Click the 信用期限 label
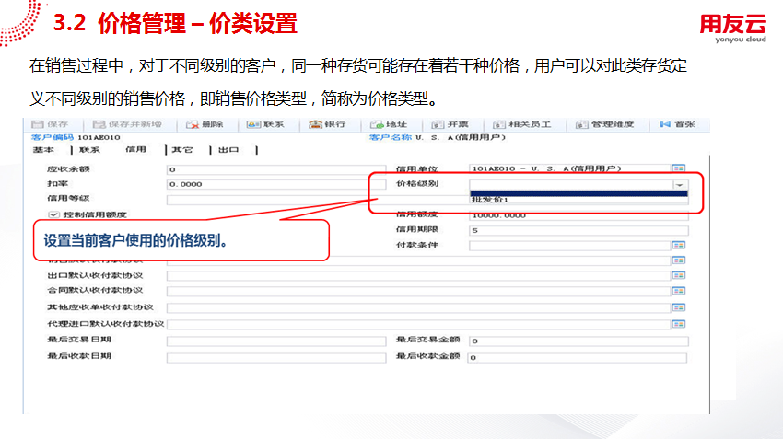The height and width of the screenshot is (439, 783). click(x=417, y=229)
